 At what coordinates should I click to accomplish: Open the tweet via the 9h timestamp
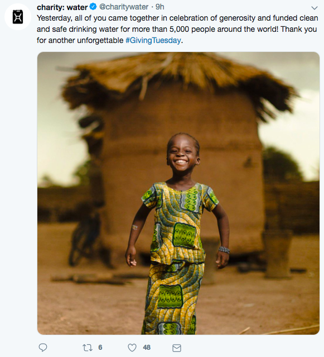coord(159,7)
